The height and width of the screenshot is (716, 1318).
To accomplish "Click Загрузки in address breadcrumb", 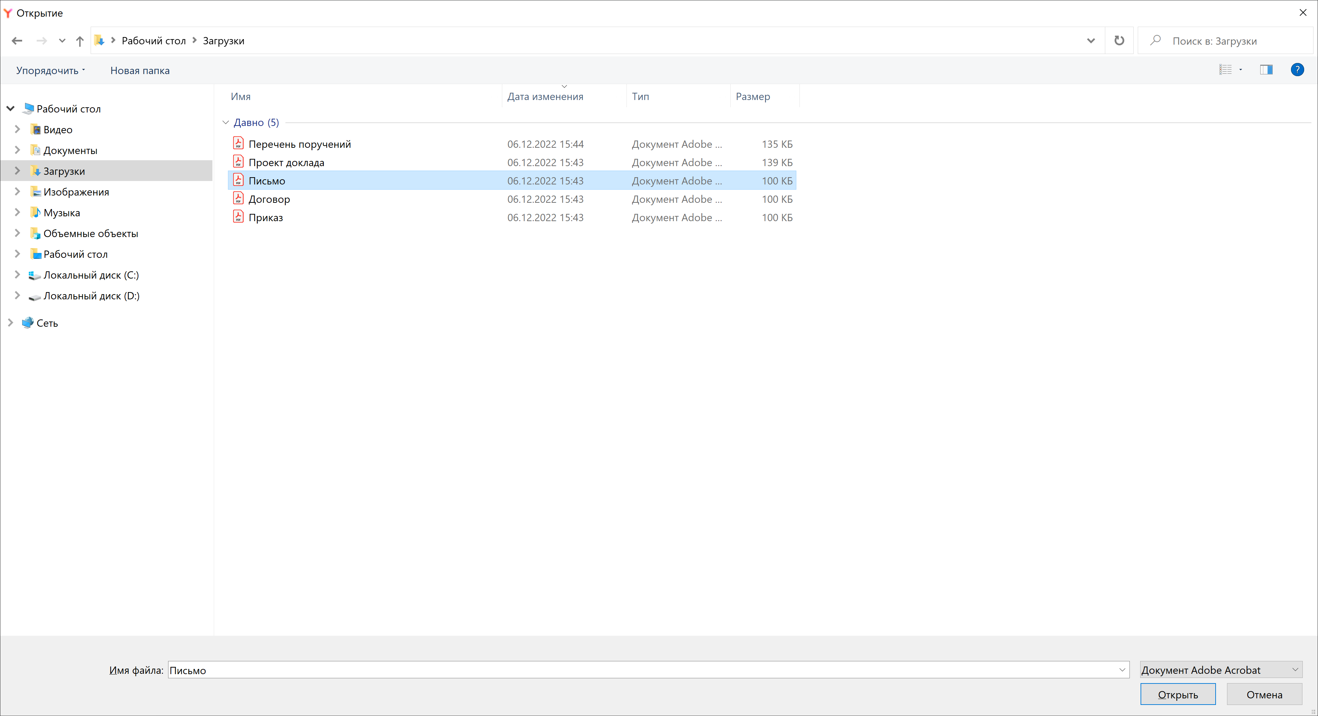I will (223, 41).
